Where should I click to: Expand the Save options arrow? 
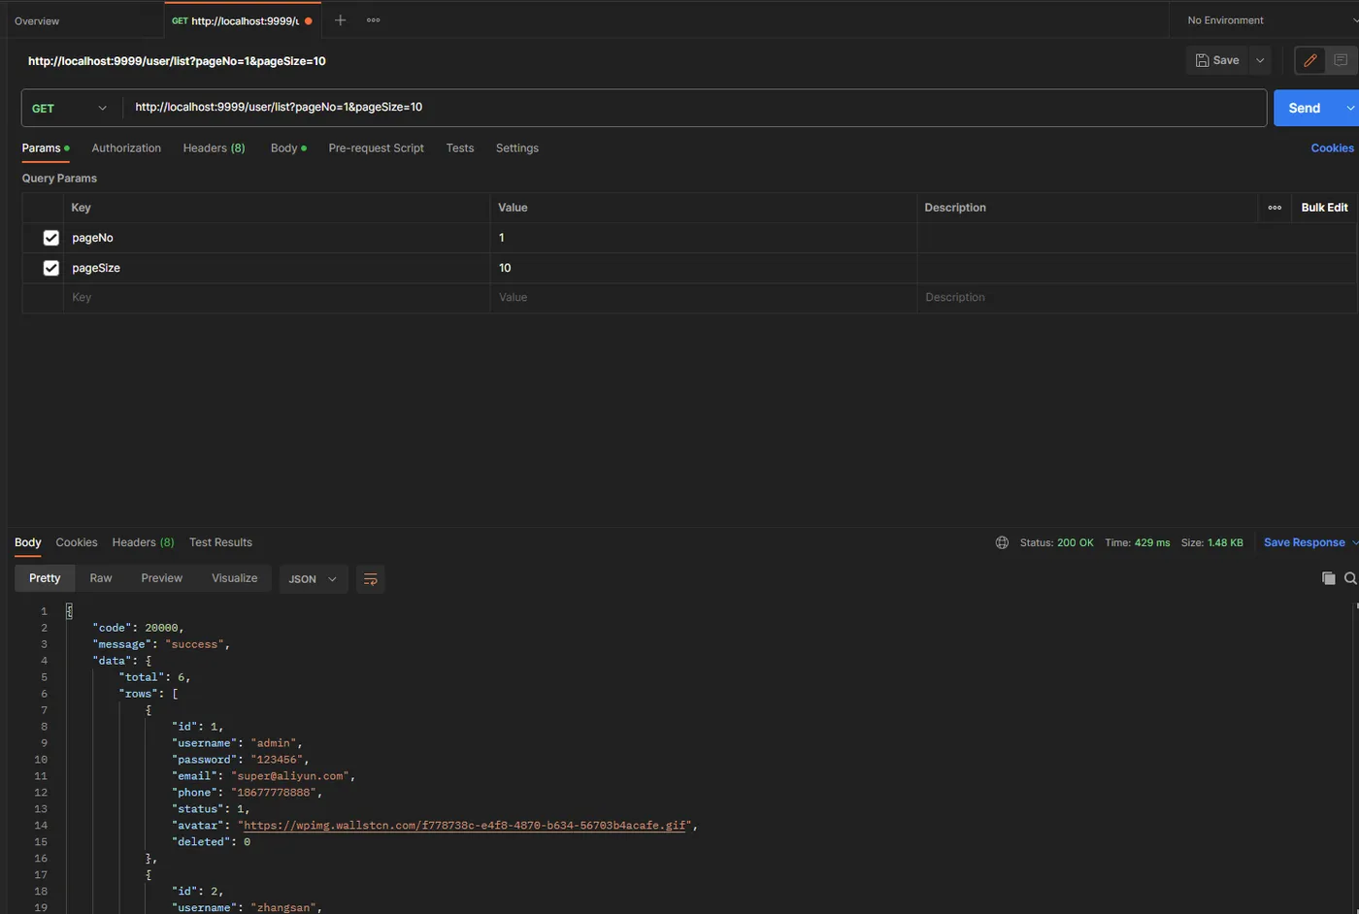(x=1260, y=60)
